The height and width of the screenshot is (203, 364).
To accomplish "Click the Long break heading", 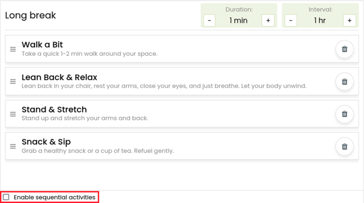I will tap(31, 15).
